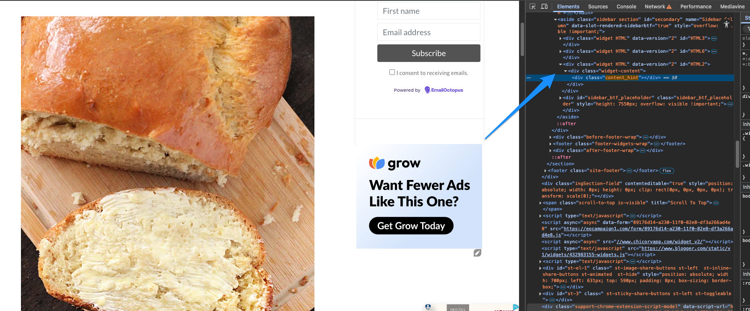Focus the Email address input field
Image resolution: width=750 pixels, height=311 pixels.
[x=428, y=32]
